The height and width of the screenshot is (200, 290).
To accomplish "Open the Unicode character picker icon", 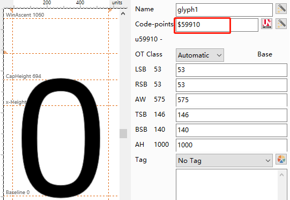I will tap(266, 24).
